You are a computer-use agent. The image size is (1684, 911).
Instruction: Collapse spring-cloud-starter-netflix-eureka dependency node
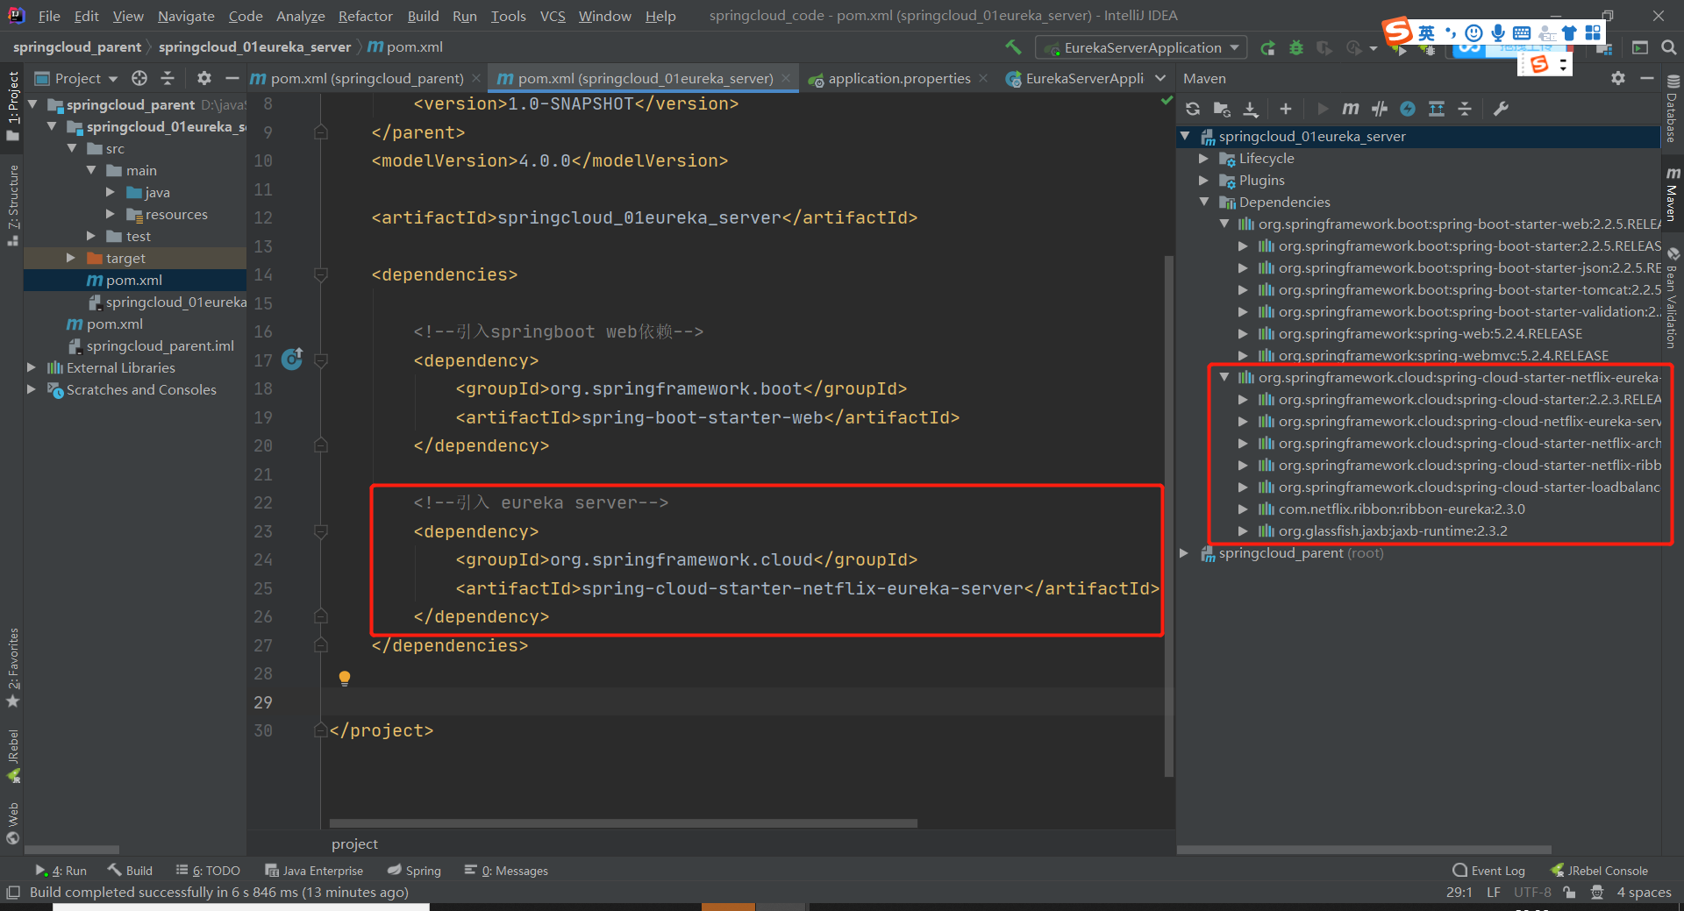coord(1224,378)
